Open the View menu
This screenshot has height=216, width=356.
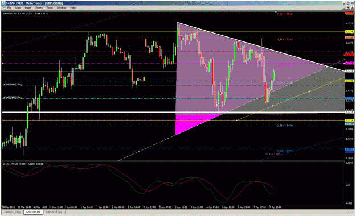(x=18, y=8)
